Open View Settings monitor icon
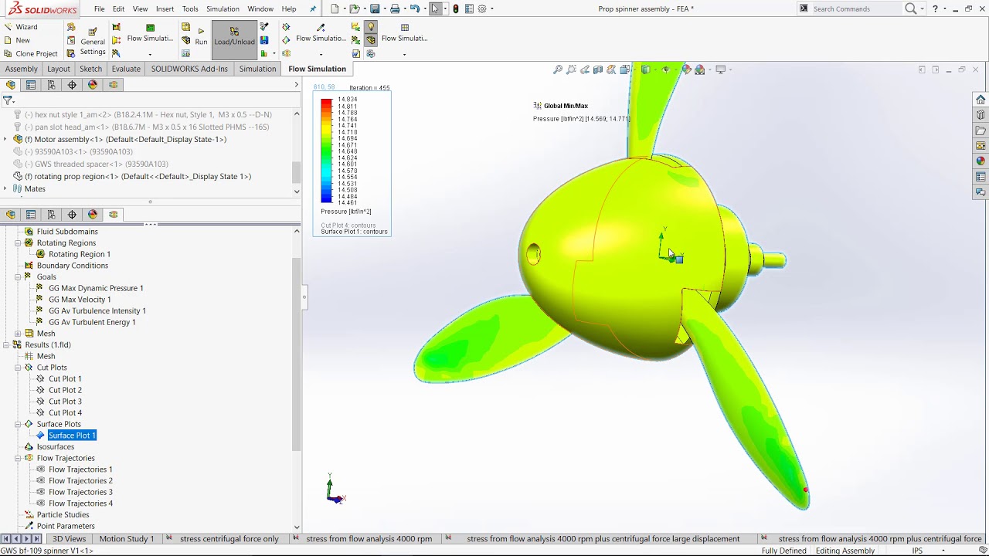Screen dimensions: 989x556 point(721,69)
